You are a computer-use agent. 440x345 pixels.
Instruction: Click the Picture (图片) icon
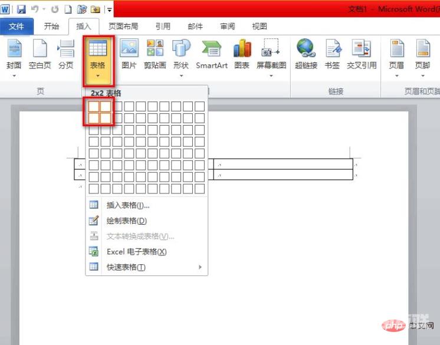pos(129,54)
